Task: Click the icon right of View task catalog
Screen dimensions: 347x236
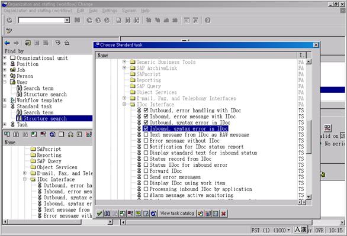Action: click(200, 214)
